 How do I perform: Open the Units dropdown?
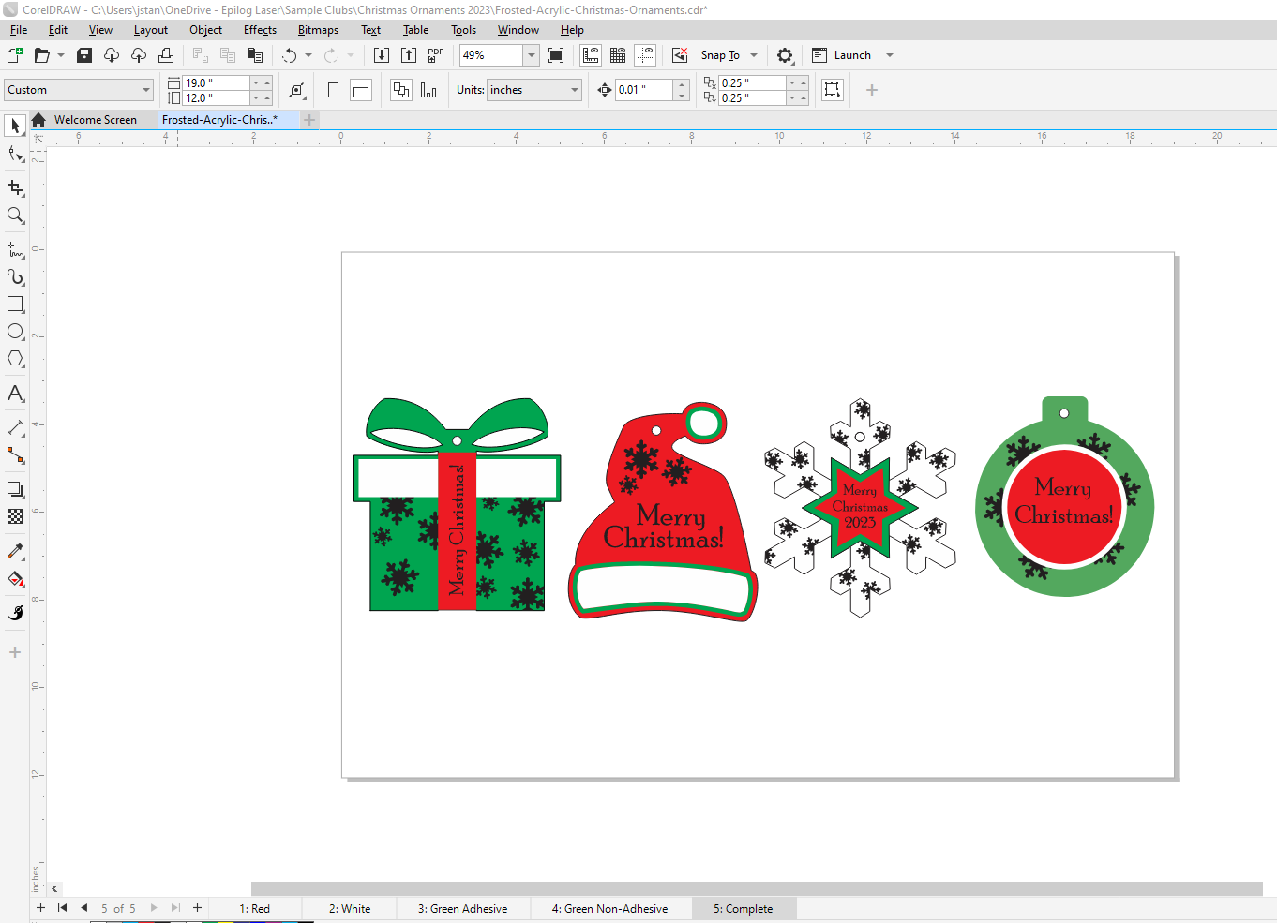pos(575,90)
